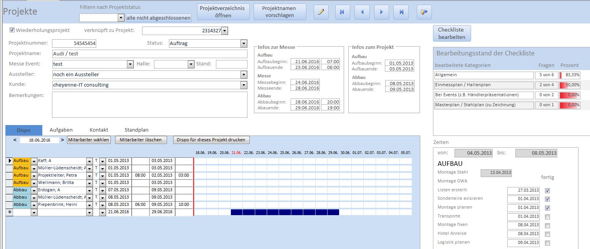Jump to first record icon

click(341, 12)
